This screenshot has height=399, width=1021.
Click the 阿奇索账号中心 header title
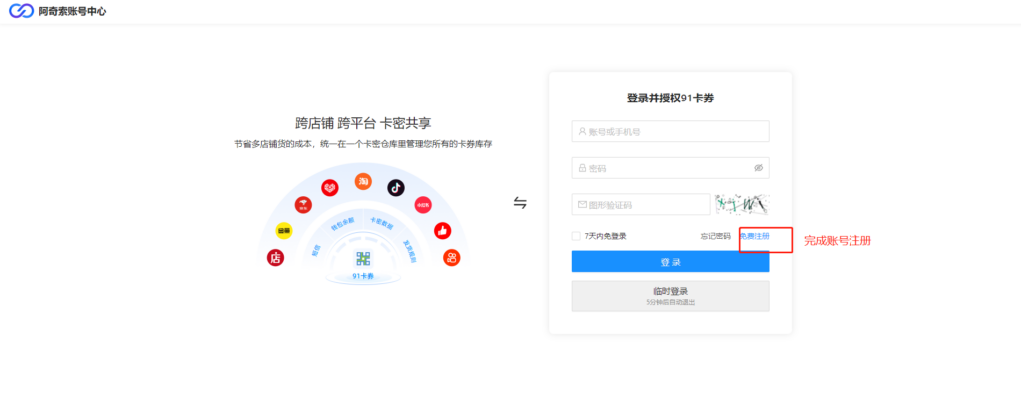pyautogui.click(x=72, y=11)
